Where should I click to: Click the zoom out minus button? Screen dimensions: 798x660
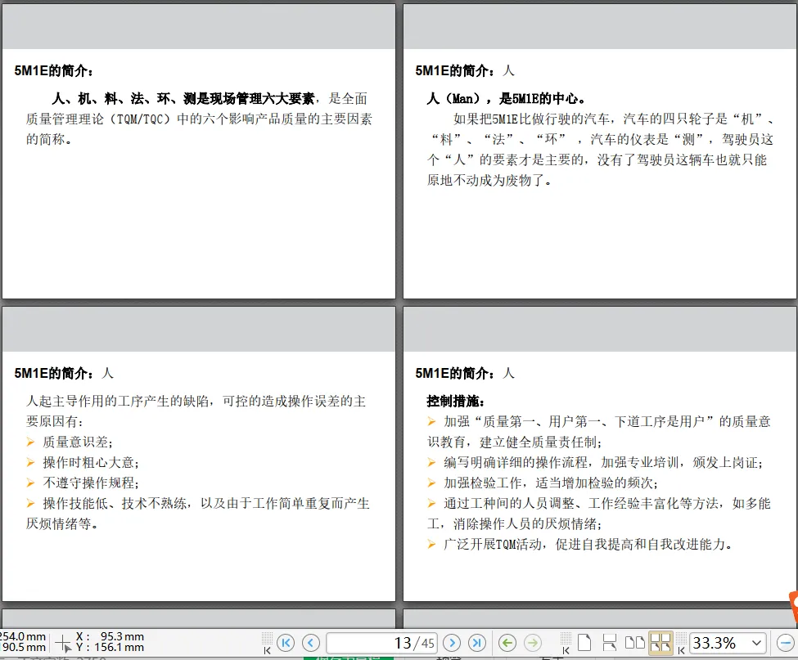tap(785, 643)
